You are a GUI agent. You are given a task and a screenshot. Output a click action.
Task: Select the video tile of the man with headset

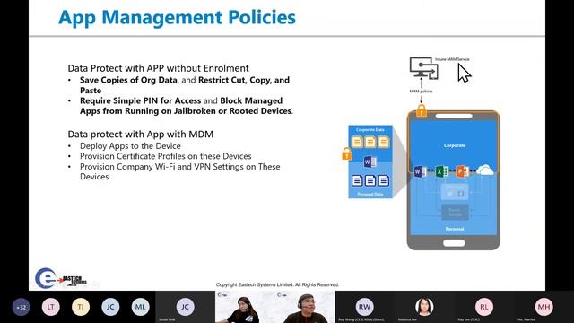pos(305,307)
